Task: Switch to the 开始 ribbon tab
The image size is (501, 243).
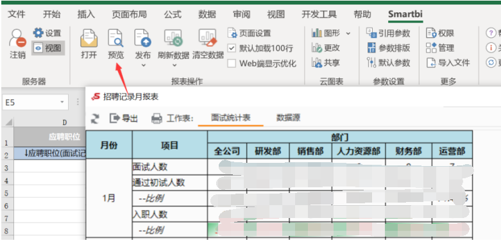Action: (x=51, y=14)
